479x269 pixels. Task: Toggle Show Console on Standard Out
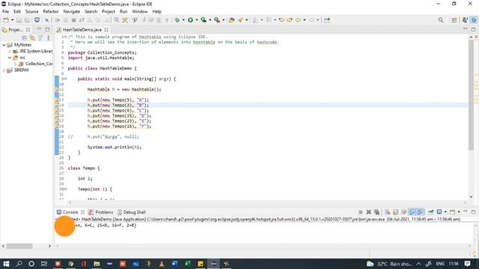tap(412, 212)
